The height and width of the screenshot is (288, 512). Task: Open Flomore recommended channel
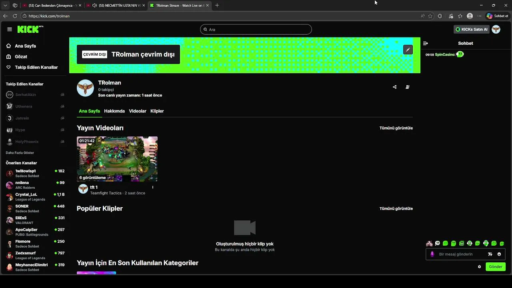(x=35, y=244)
